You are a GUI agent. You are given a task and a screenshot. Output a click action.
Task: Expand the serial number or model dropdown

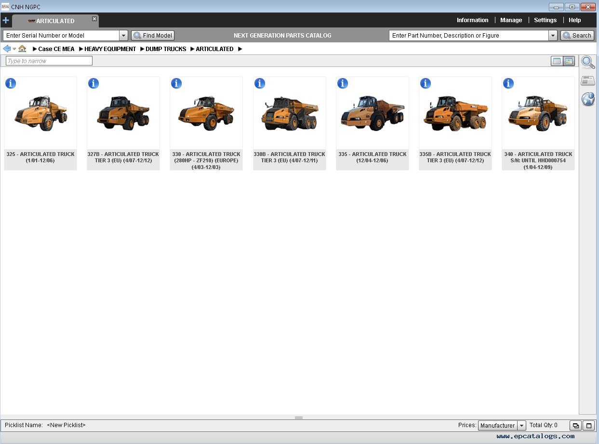123,36
